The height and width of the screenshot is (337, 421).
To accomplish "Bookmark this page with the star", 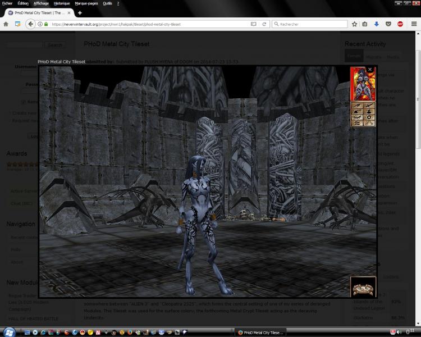I will [x=354, y=24].
